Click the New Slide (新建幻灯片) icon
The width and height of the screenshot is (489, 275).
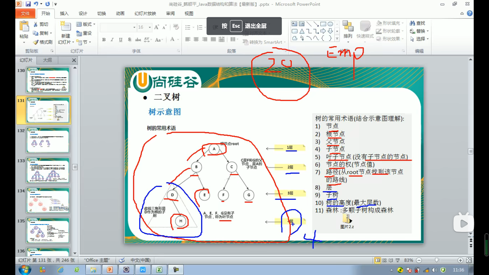[x=65, y=27]
